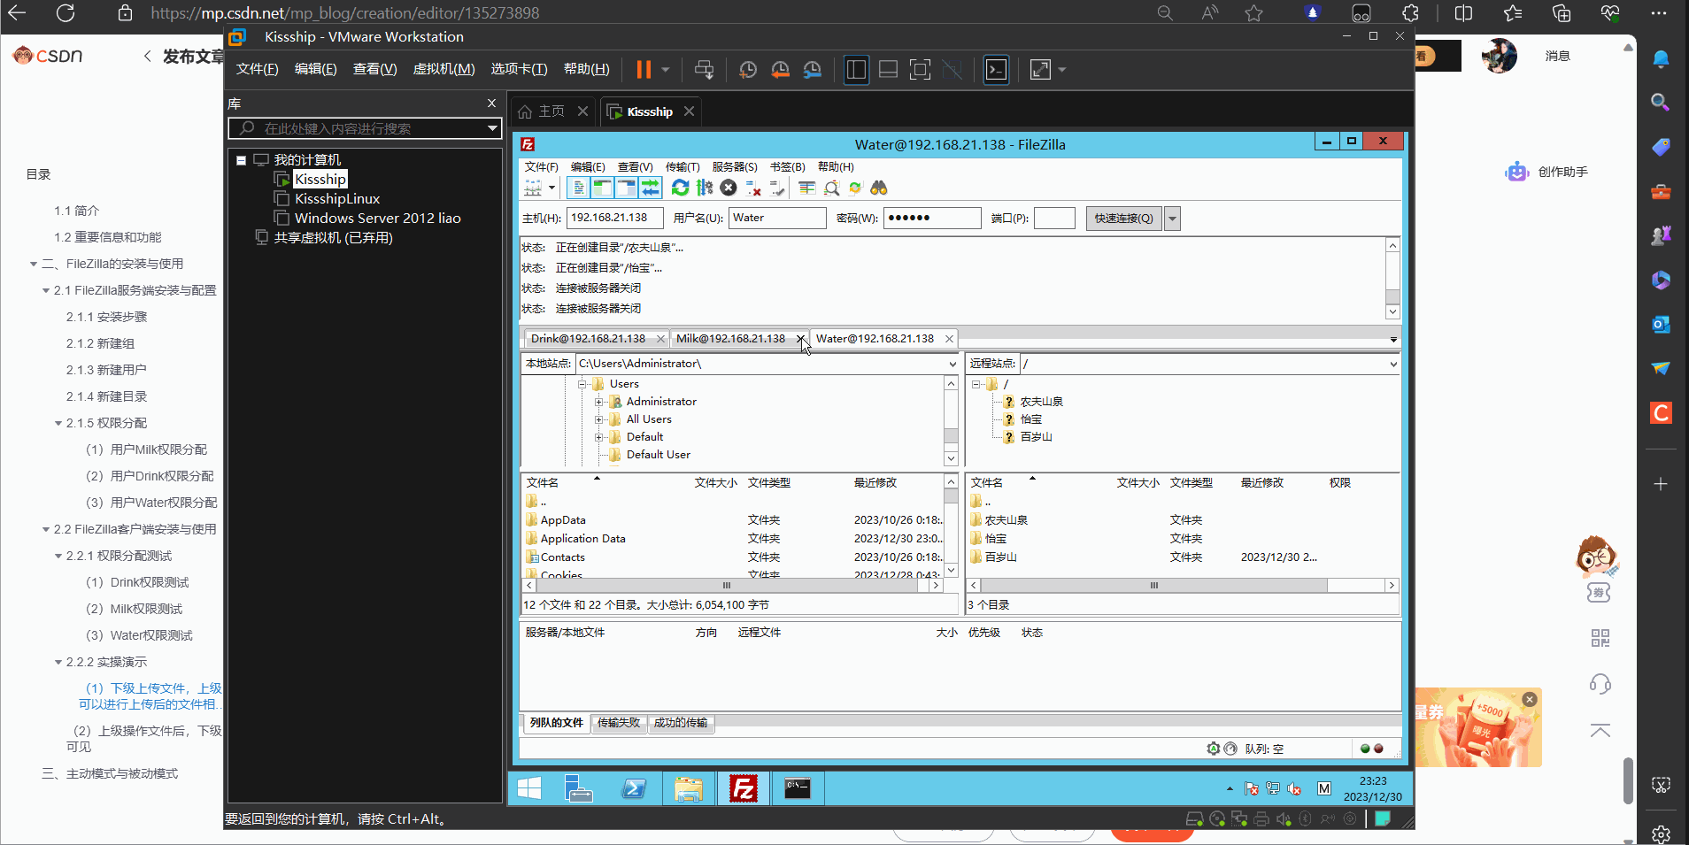Open FileZilla Site Manager icon

click(x=533, y=188)
